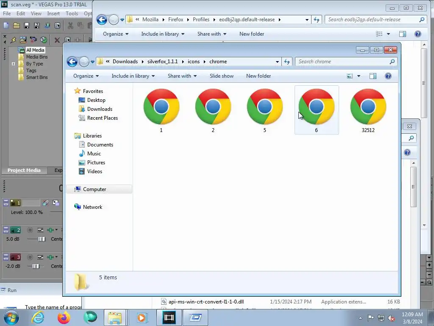Open the view options arrow in chrome folder toolbar
434x326 pixels.
click(x=359, y=76)
